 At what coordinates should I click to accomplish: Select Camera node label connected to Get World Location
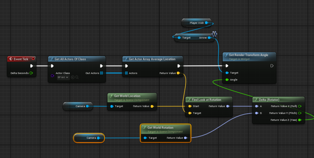80,106
